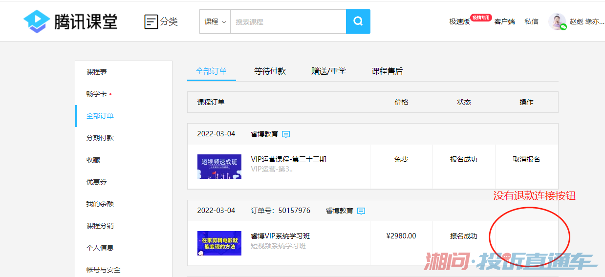605x277 pixels.
Task: Switch to the 等待付款 tab
Action: click(x=270, y=71)
